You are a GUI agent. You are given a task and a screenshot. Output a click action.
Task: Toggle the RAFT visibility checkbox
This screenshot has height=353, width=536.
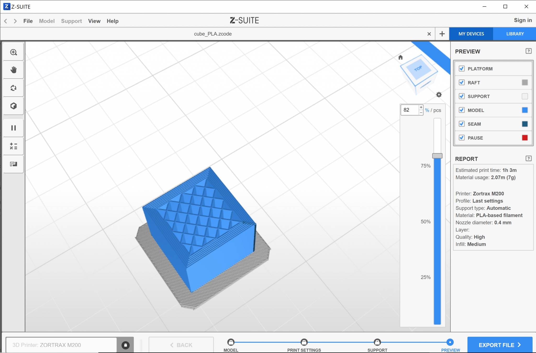point(462,82)
